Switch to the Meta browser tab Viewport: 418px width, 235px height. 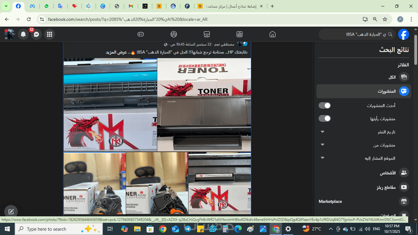(32, 6)
